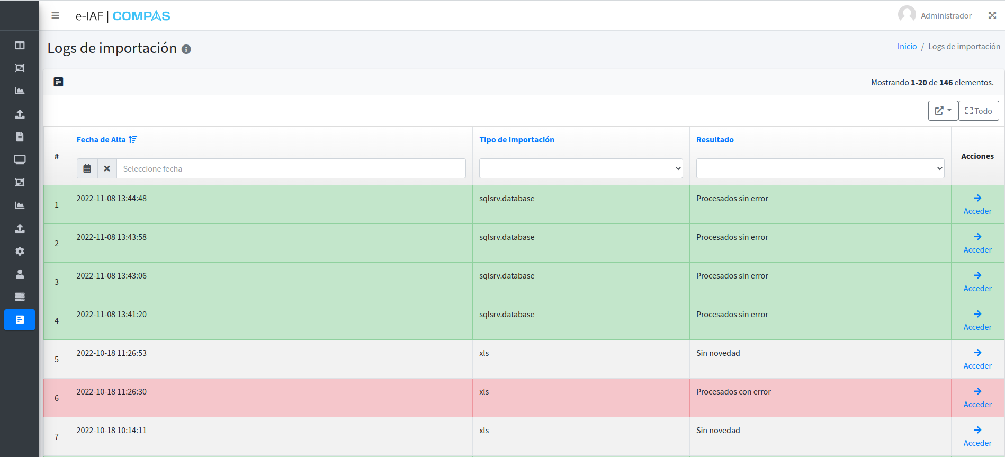Screen dimensions: 1005x457
Task: Click the hamburger menu icon
Action: click(x=55, y=16)
